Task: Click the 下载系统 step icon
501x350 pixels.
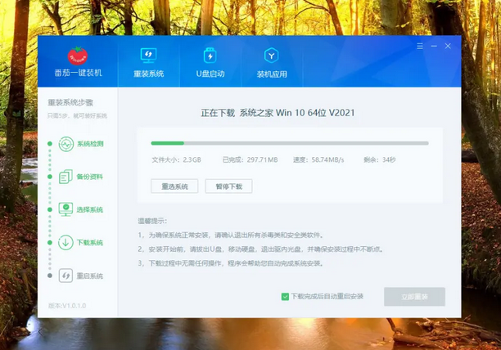Action: pos(65,243)
